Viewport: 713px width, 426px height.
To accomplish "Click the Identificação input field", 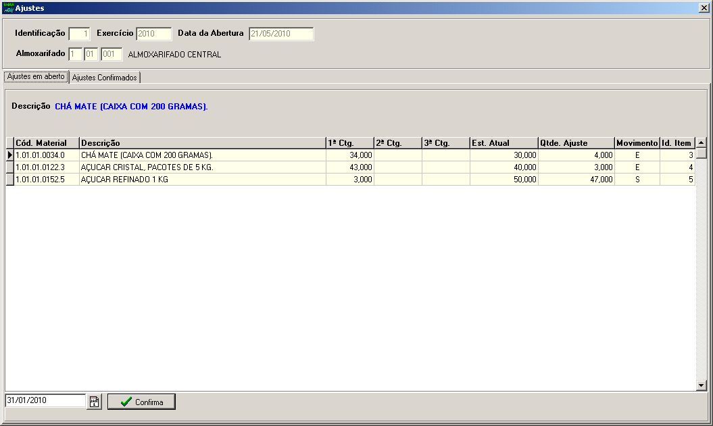I will click(x=79, y=34).
